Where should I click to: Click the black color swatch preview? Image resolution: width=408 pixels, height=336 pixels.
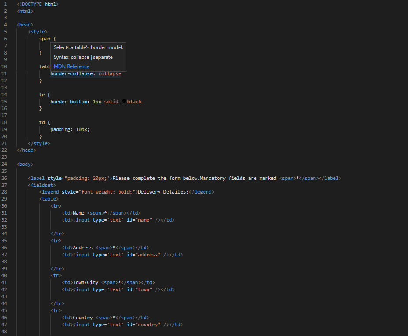[124, 102]
